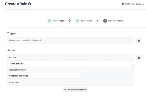The image size is (146, 96).
Task: Click the 'add the' action row text
Action: pos(12,58)
